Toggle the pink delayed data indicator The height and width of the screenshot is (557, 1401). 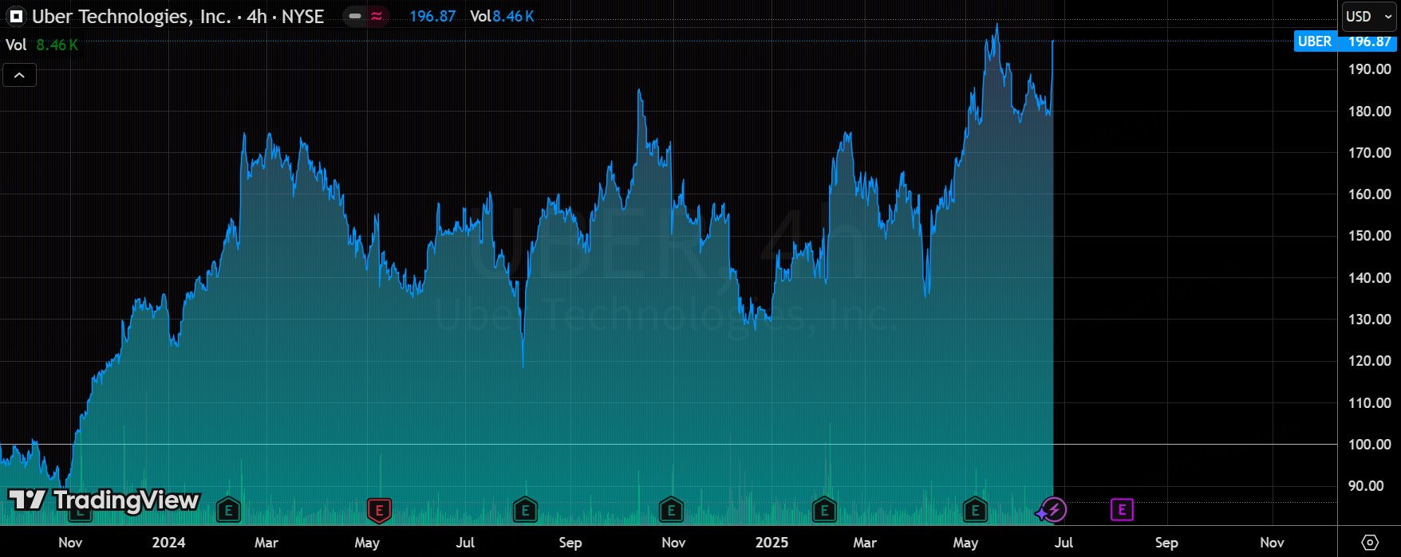(x=377, y=16)
